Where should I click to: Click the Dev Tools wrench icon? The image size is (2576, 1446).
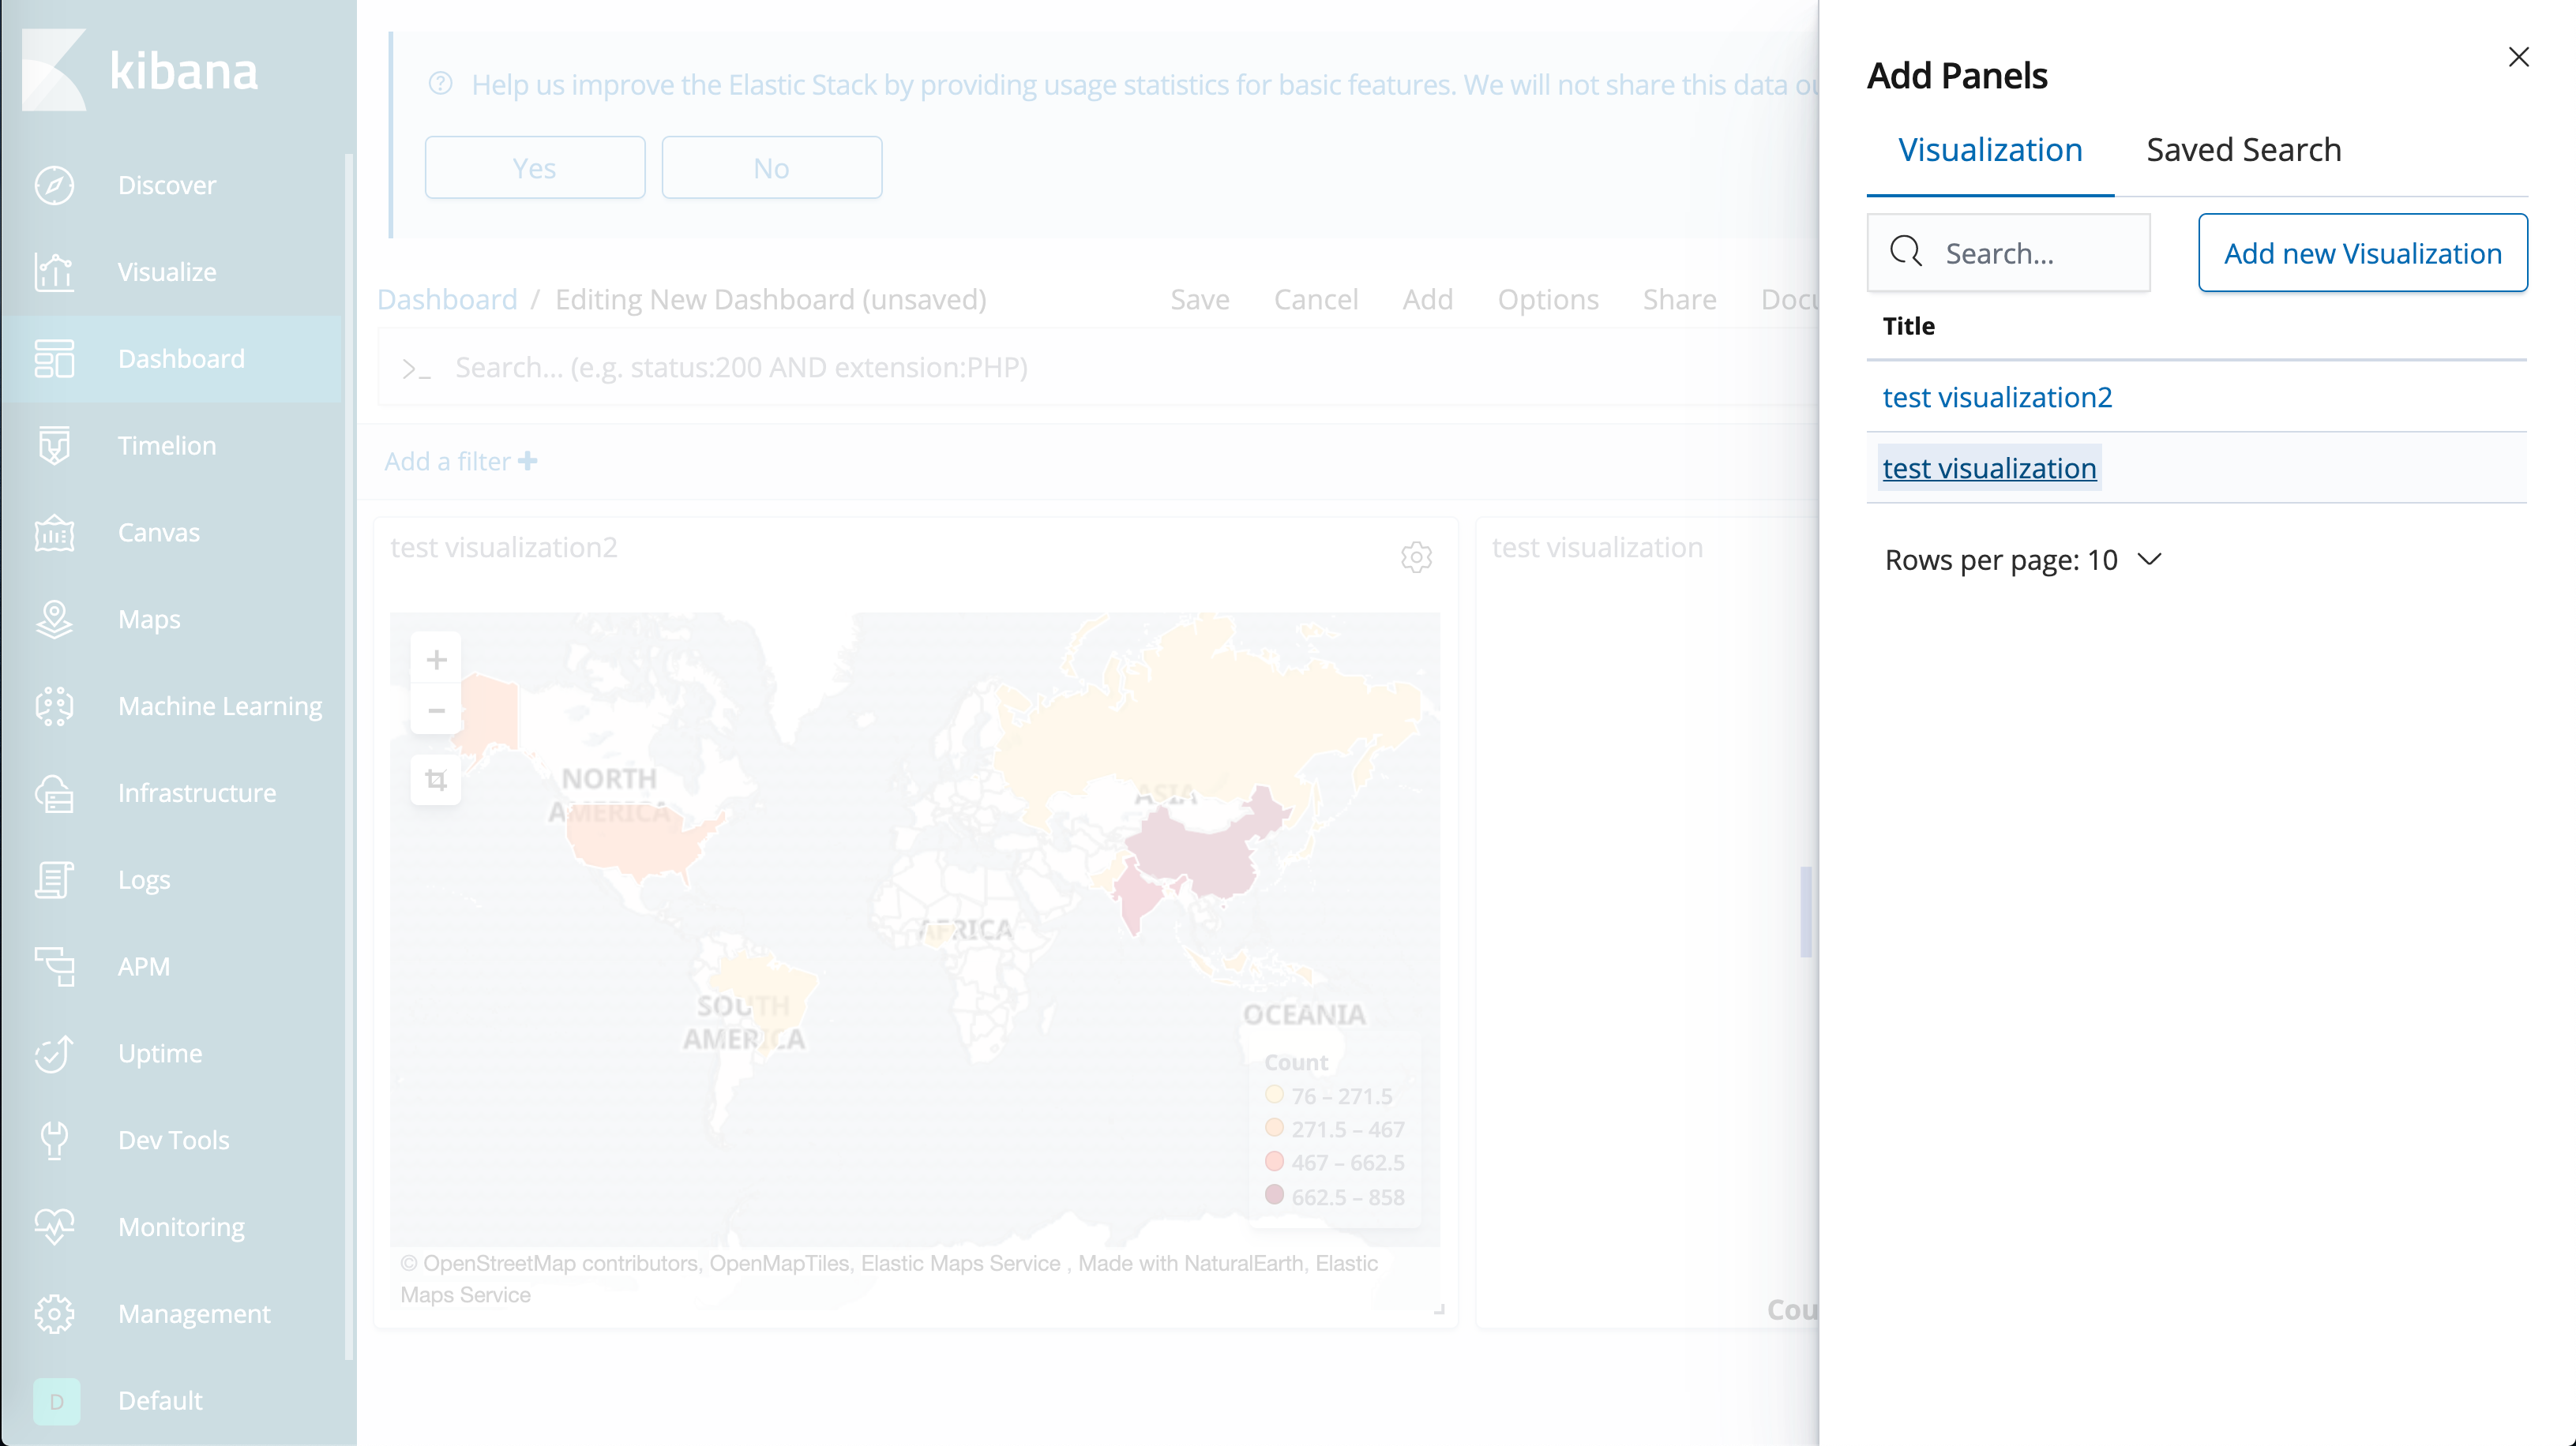[x=54, y=1141]
